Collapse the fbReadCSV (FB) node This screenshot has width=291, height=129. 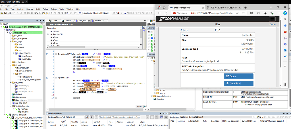[x=13, y=53]
